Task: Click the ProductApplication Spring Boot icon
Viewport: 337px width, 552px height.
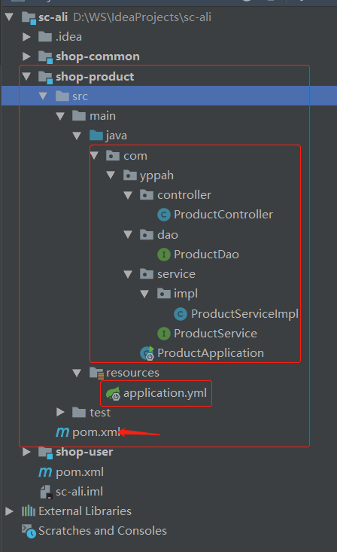Action: pos(147,353)
